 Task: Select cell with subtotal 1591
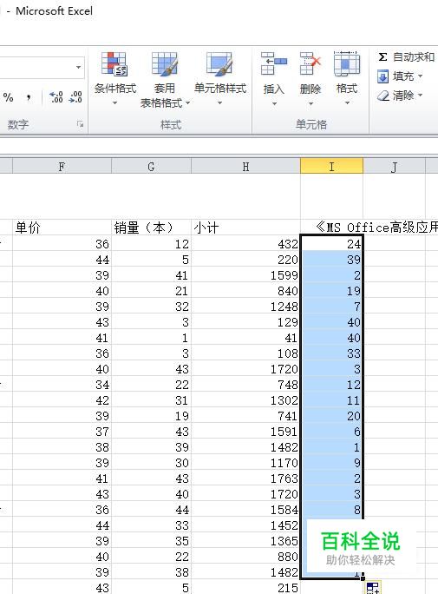click(245, 432)
